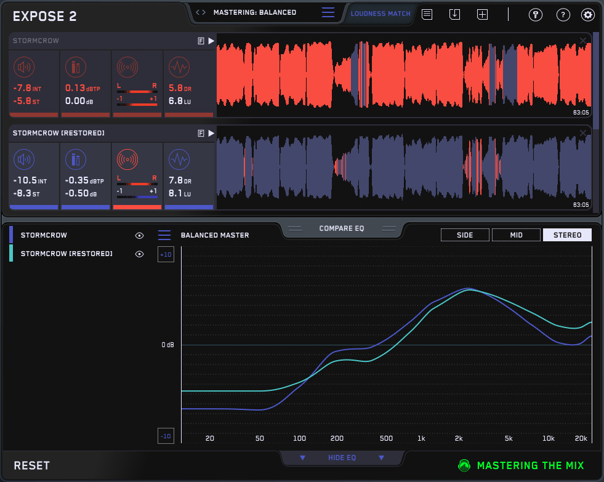Screen dimensions: 604x482
Task: Click the right down arrow beside Hide EQ
Action: click(x=381, y=458)
